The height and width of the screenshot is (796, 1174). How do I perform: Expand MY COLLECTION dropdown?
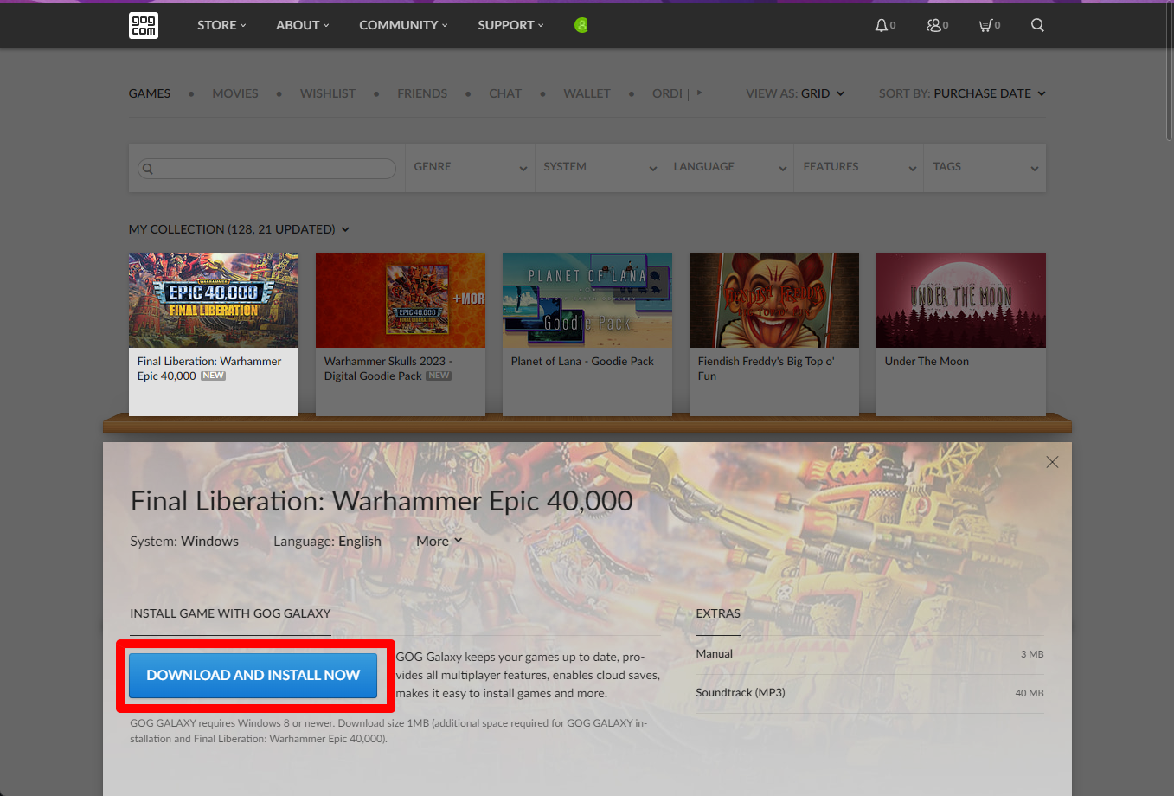(x=239, y=229)
